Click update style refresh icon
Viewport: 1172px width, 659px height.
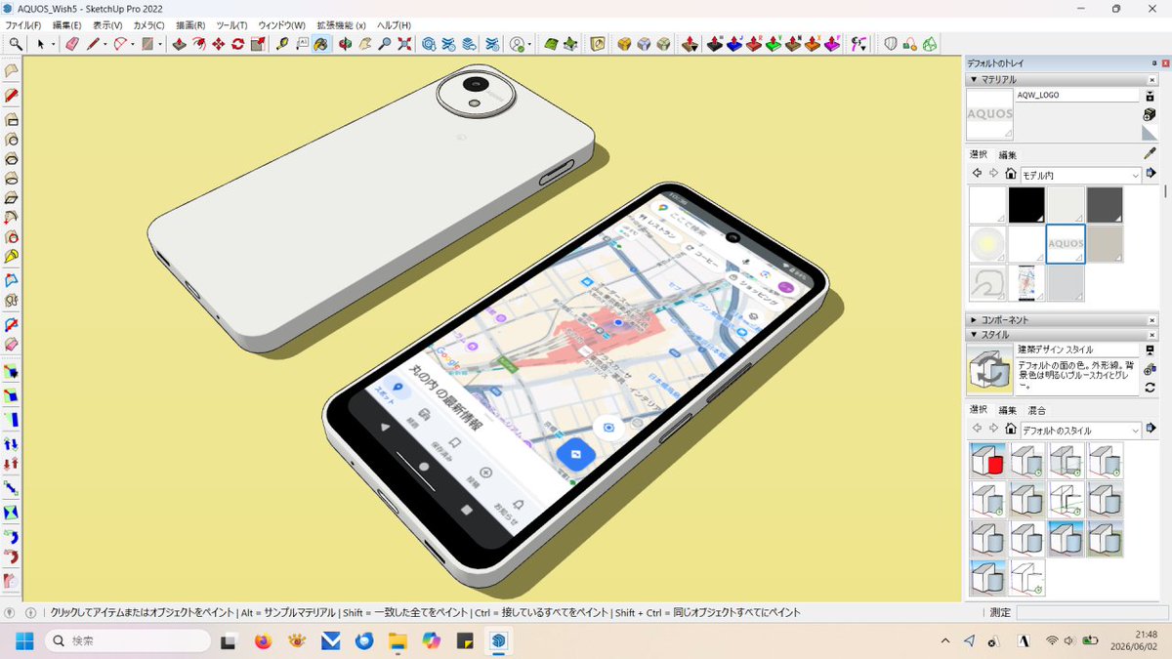coord(1150,387)
